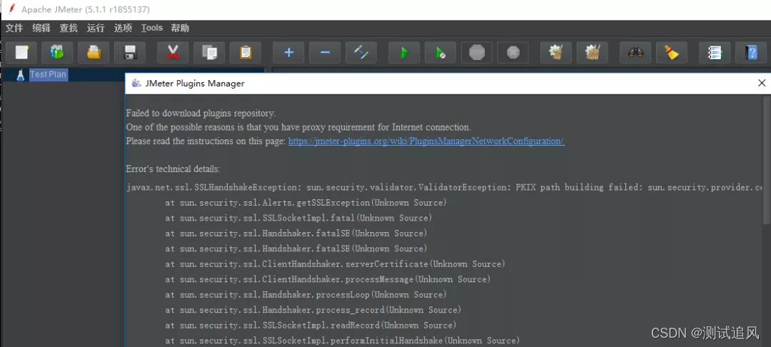
Task: Click the Alerts.getSSLException stack line
Action: pyautogui.click(x=306, y=203)
